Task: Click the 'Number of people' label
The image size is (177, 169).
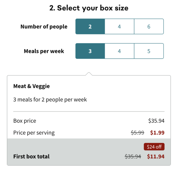Action: point(44,27)
